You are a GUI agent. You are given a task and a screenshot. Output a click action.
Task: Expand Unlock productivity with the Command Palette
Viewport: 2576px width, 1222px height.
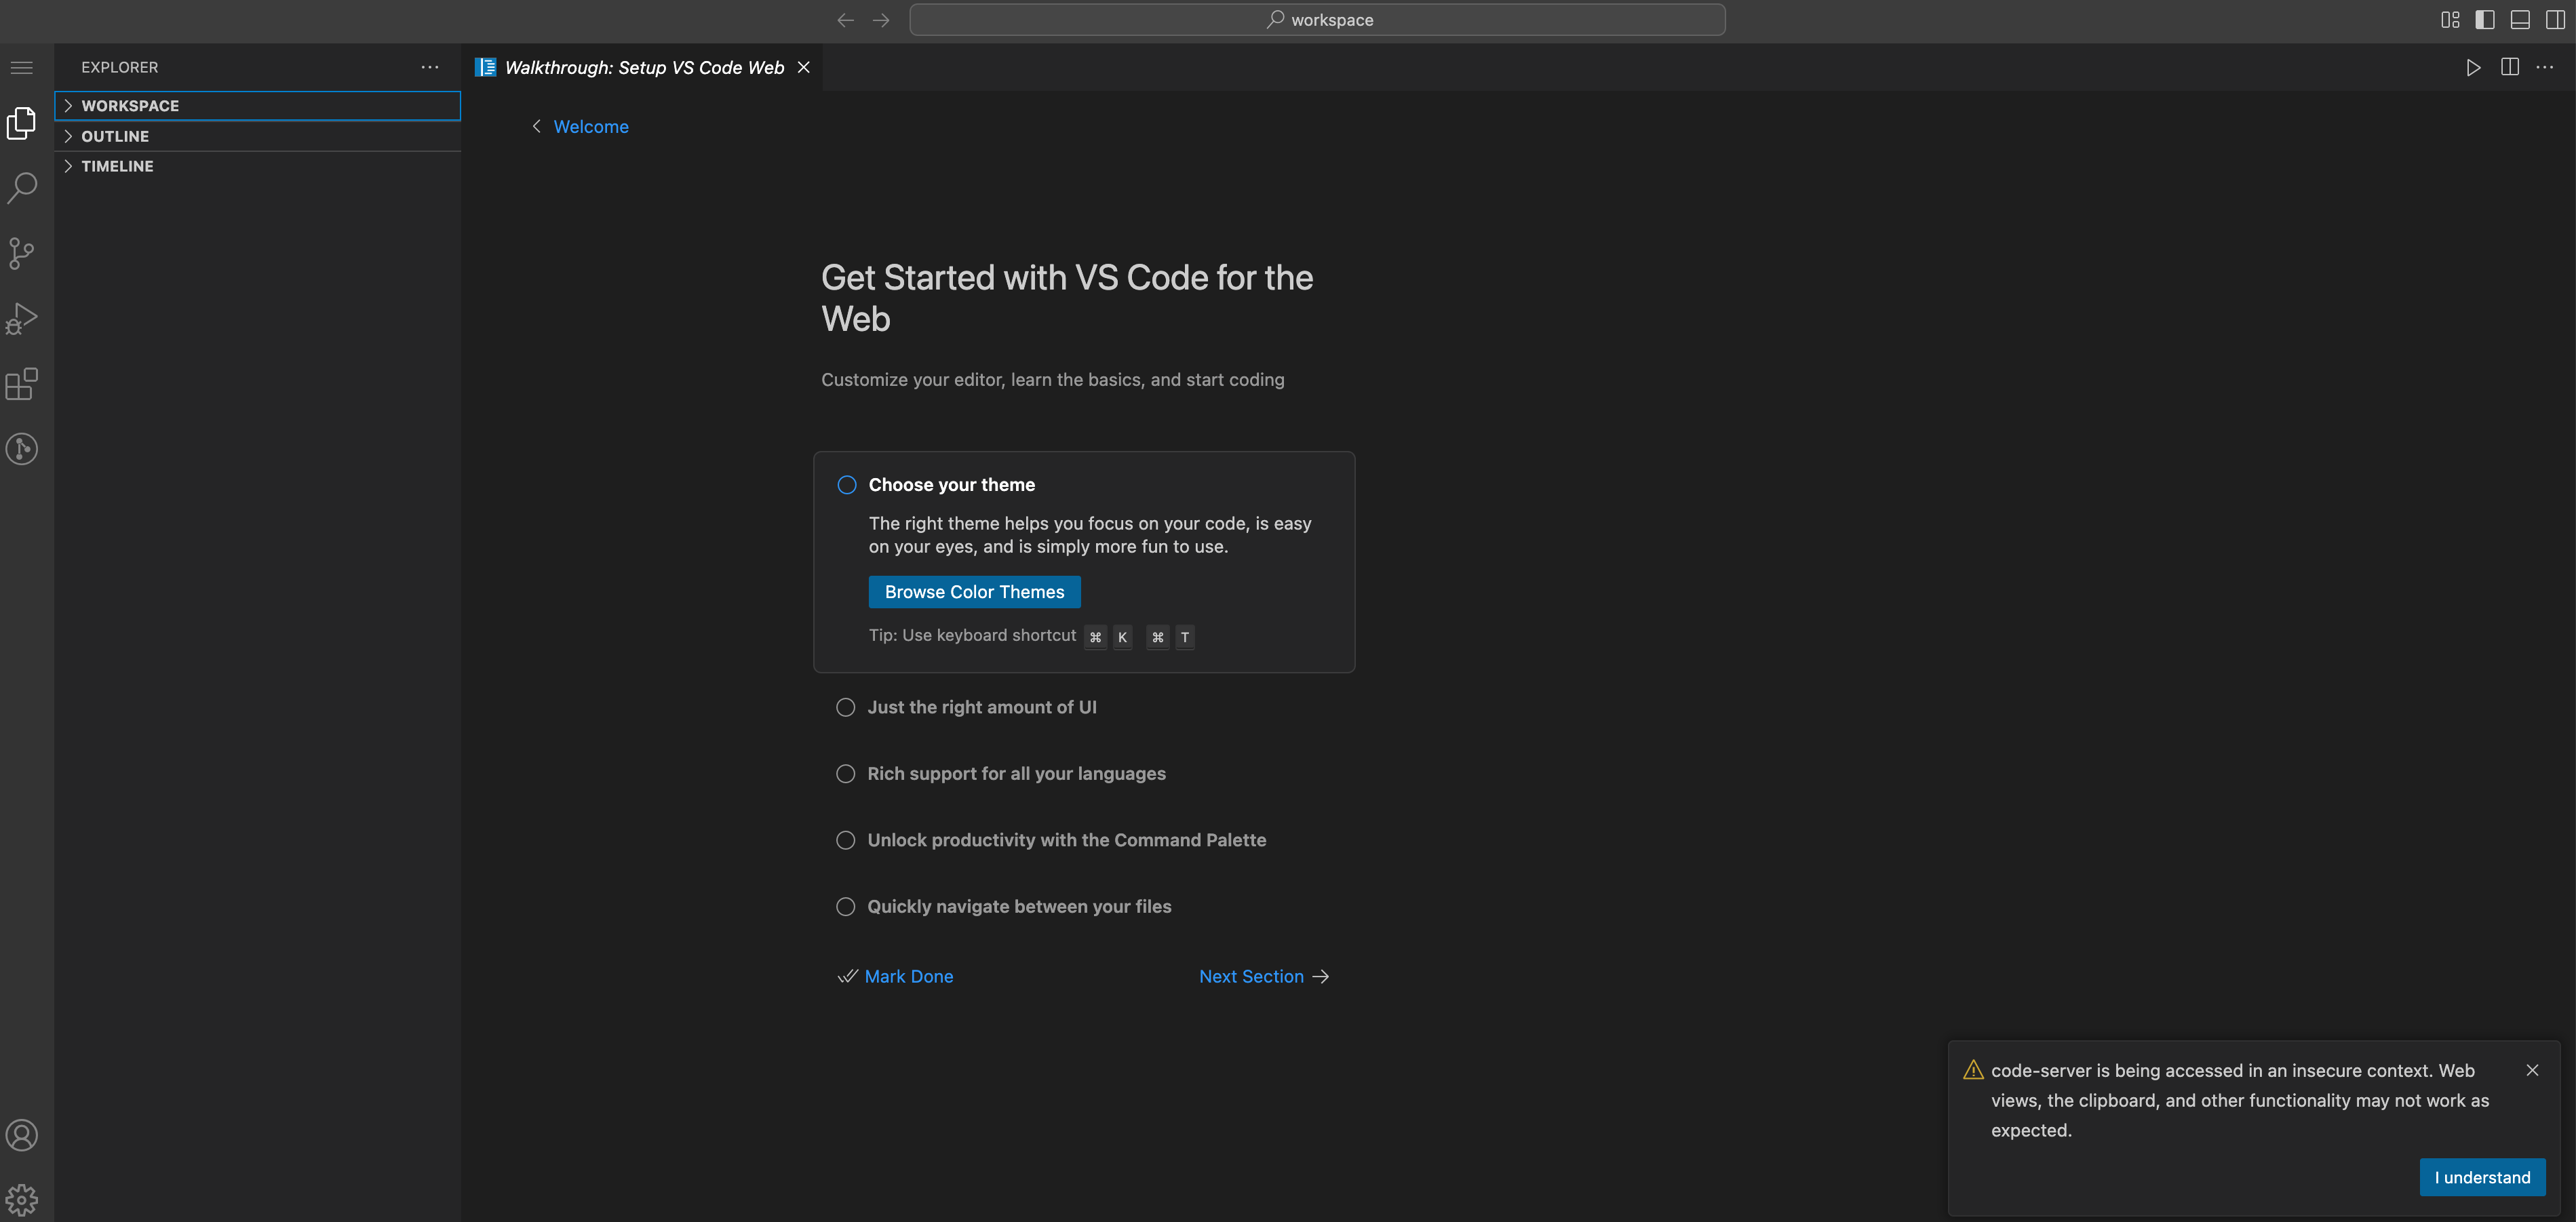pos(1066,840)
